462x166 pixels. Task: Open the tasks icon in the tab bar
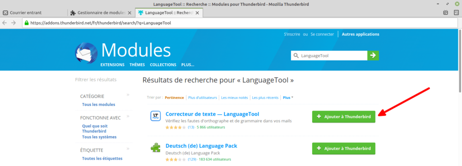coord(457,13)
